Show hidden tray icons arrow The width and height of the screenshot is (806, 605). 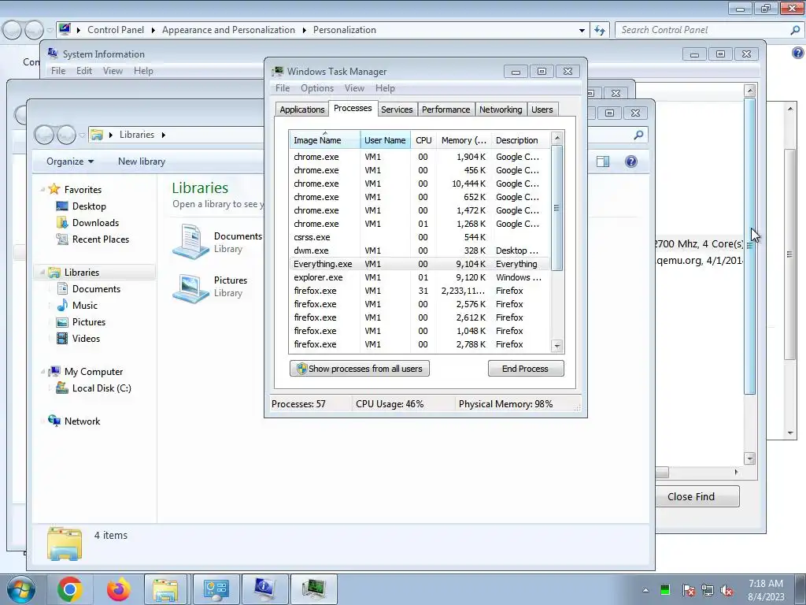pos(645,590)
